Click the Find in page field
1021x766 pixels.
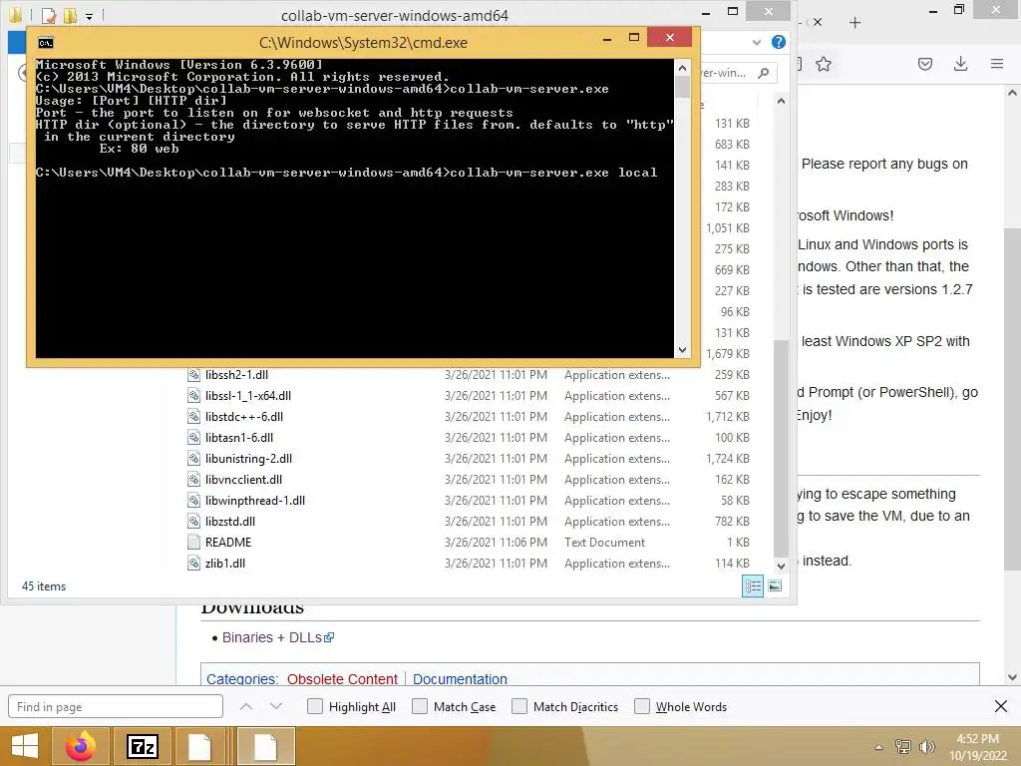click(x=116, y=706)
